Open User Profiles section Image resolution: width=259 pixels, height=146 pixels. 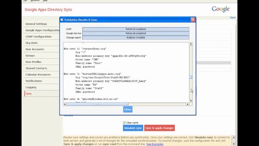click(33, 62)
